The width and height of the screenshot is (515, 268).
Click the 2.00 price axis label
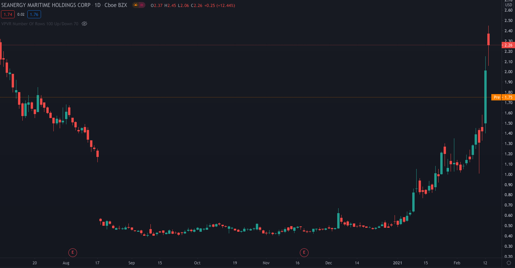pos(508,72)
